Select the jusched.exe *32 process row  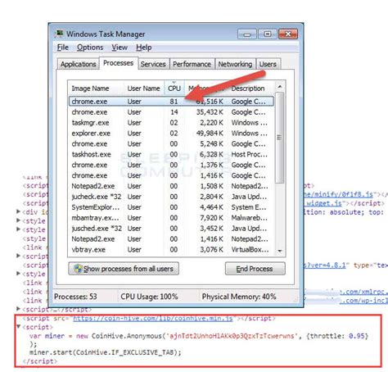171,229
